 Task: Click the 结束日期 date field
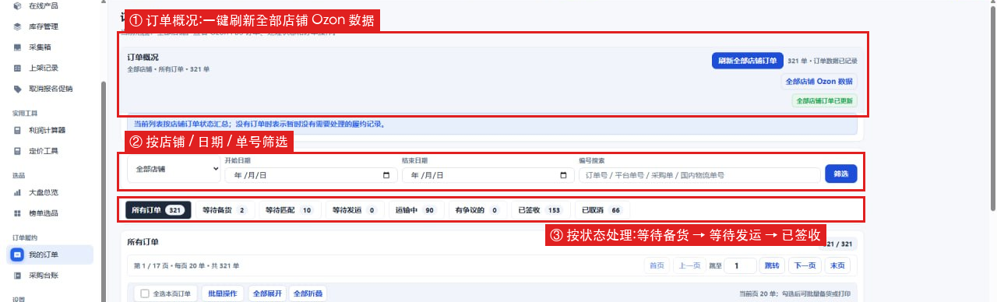(488, 176)
